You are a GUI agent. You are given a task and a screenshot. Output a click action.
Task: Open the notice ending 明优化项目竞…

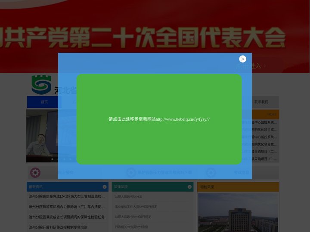[x=260, y=144]
